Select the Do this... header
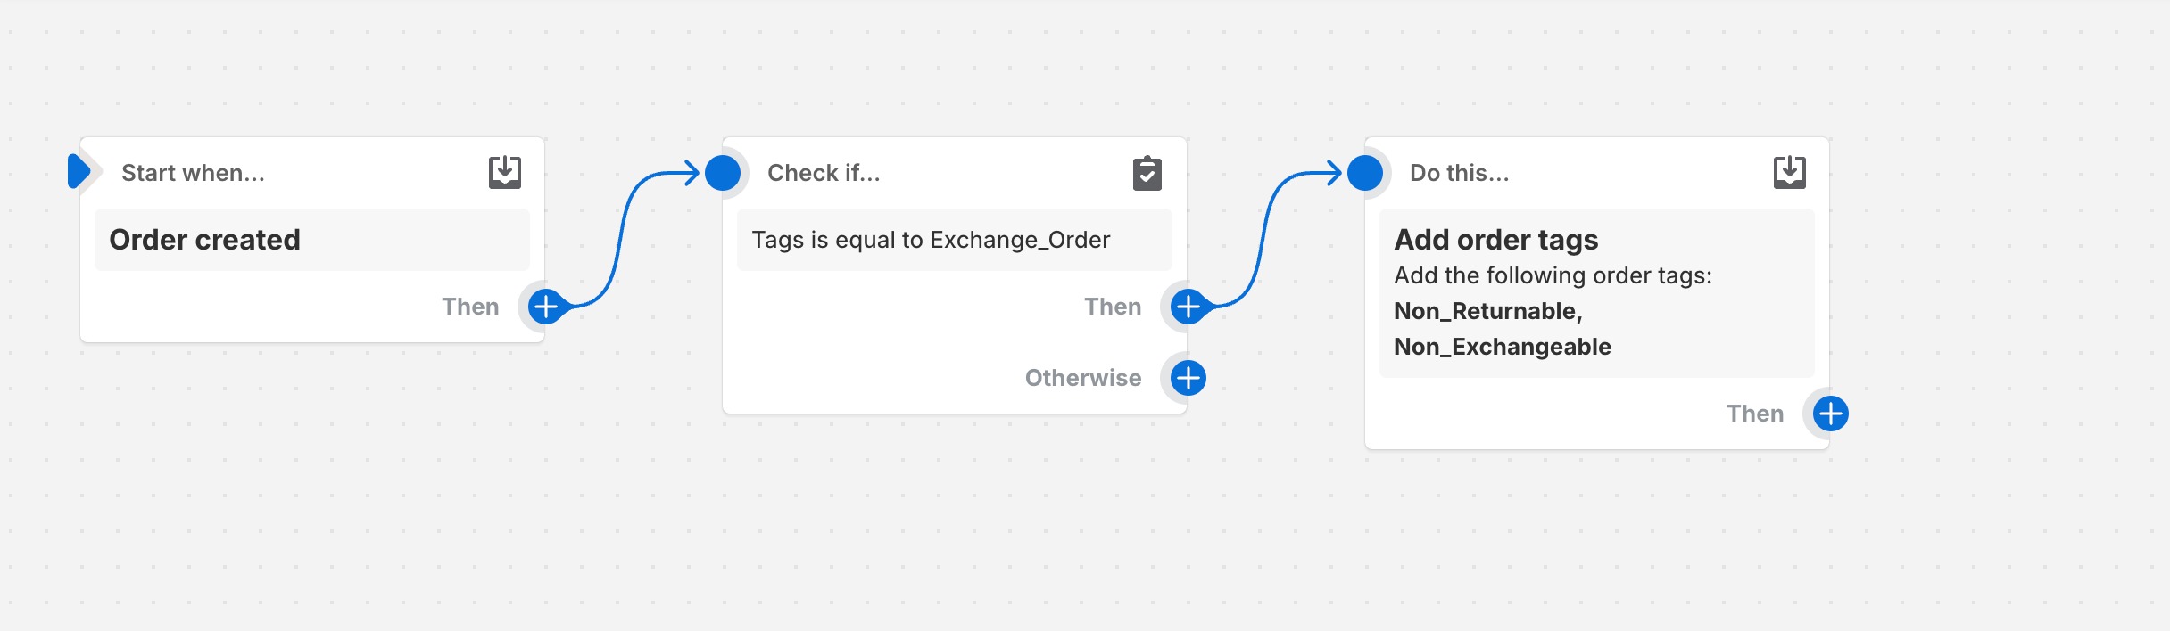The height and width of the screenshot is (631, 2170). [1460, 173]
